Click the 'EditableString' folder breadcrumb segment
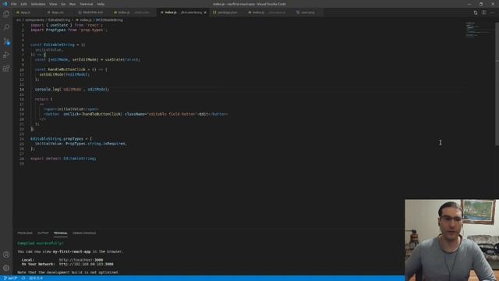Image resolution: width=499 pixels, height=281 pixels. coord(59,20)
